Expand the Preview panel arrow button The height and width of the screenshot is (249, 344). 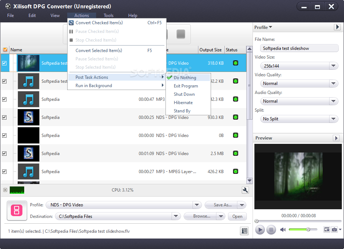336,138
